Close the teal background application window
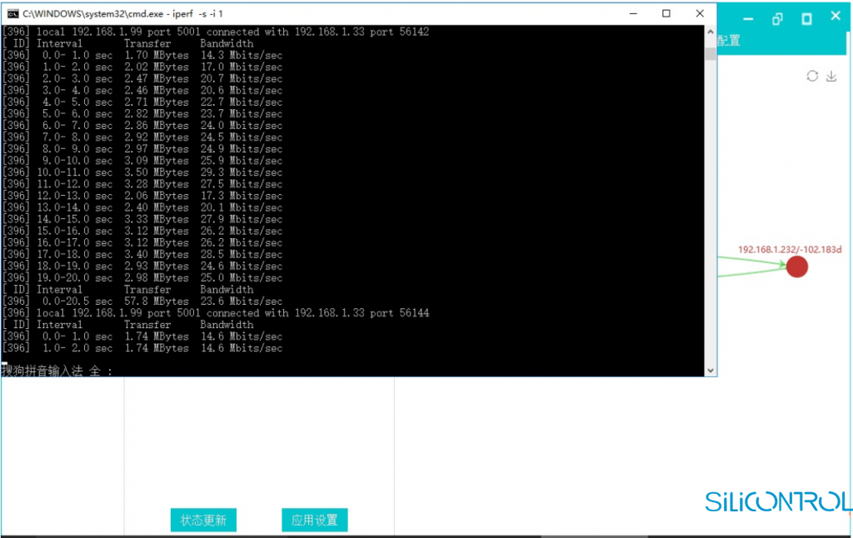The image size is (853, 538). pyautogui.click(x=836, y=17)
